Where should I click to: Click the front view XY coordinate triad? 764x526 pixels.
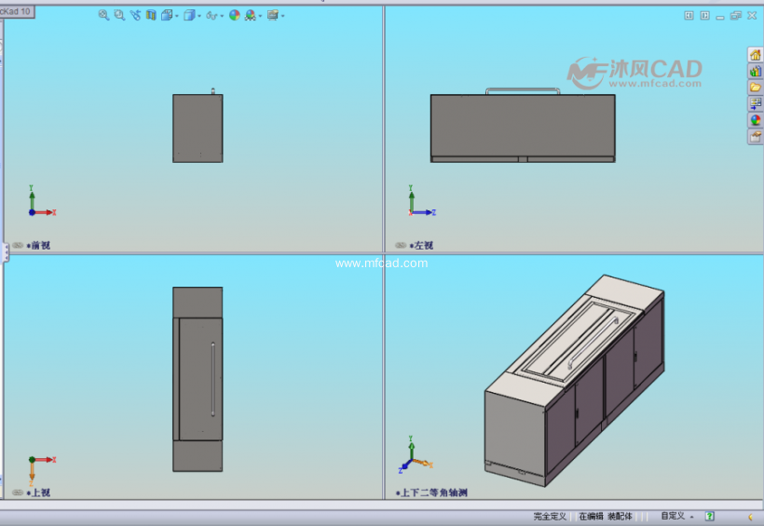[42, 201]
